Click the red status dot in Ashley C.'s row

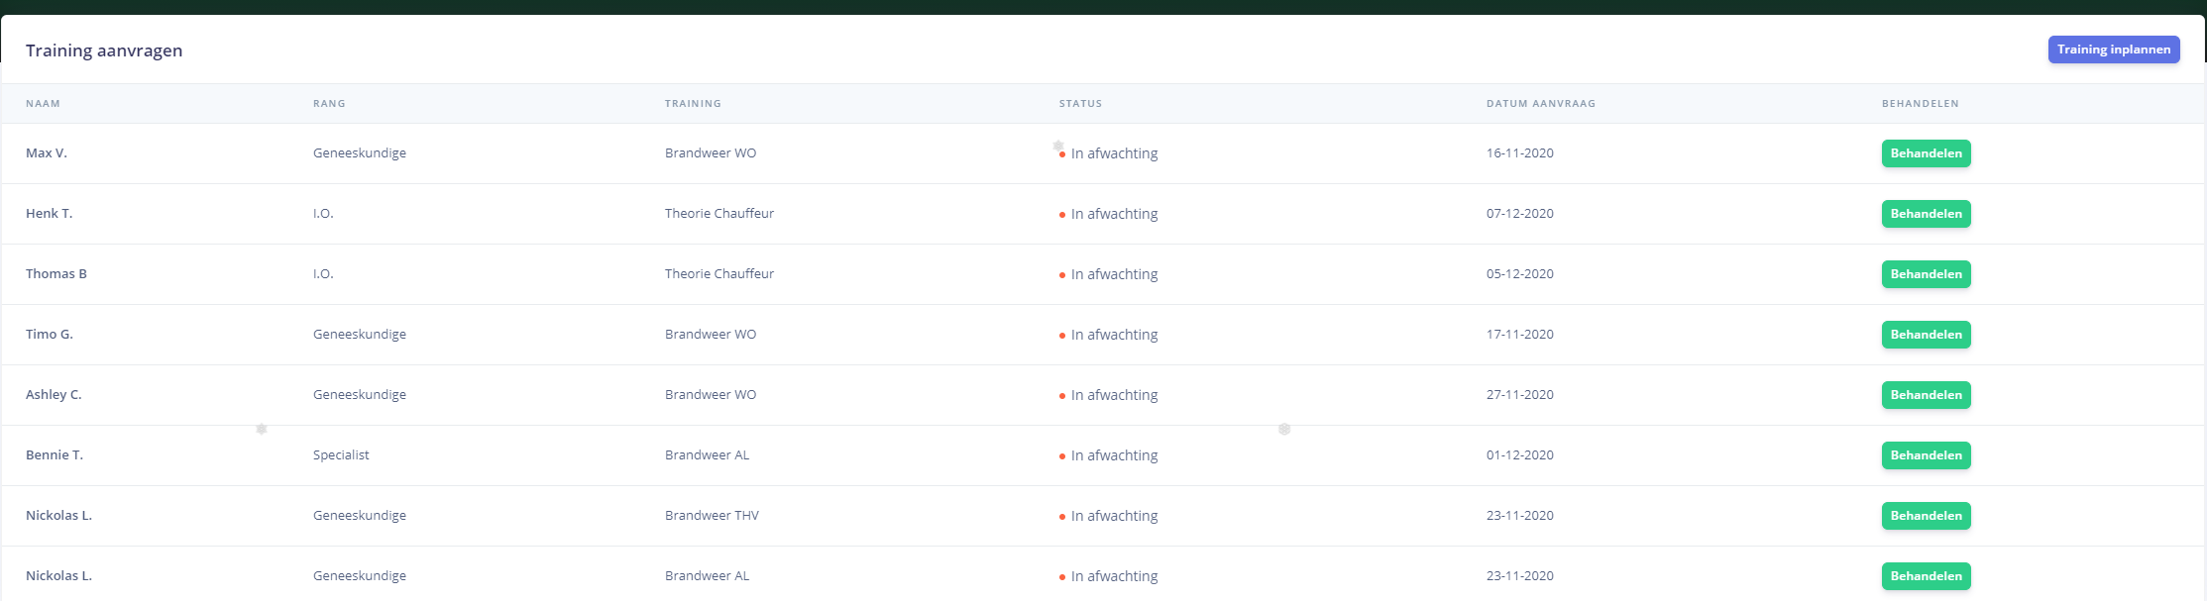1062,396
